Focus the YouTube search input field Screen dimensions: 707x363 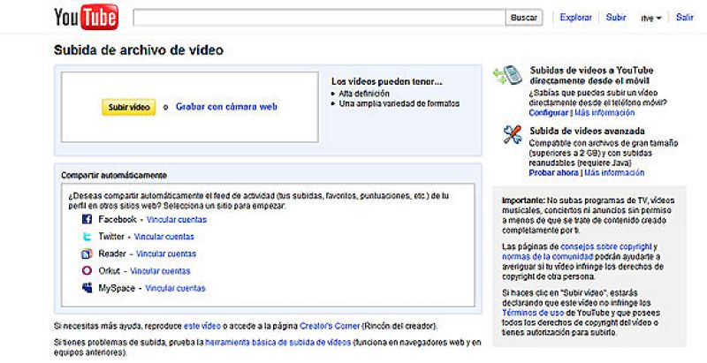319,17
